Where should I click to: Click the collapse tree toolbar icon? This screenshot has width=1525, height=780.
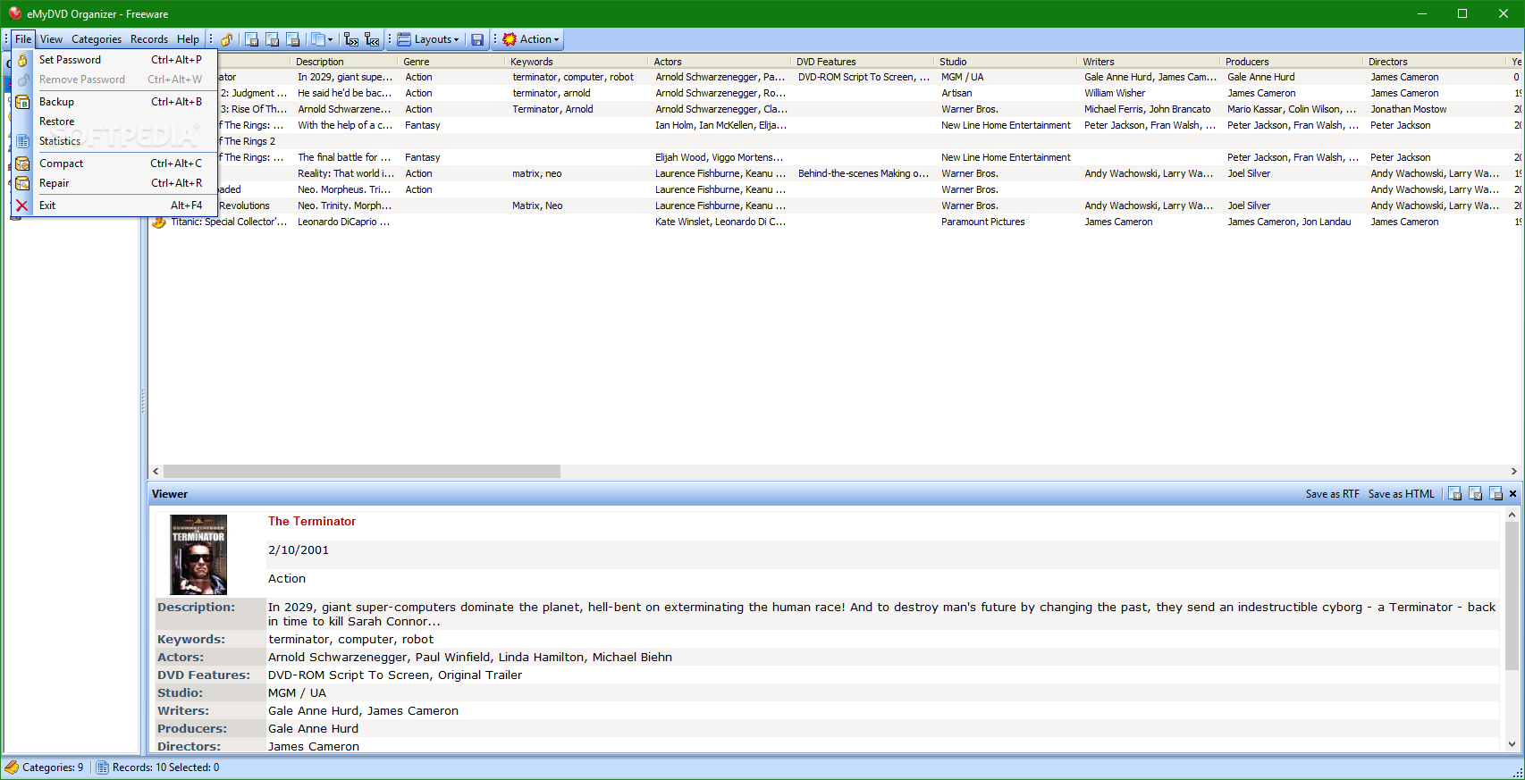point(372,39)
